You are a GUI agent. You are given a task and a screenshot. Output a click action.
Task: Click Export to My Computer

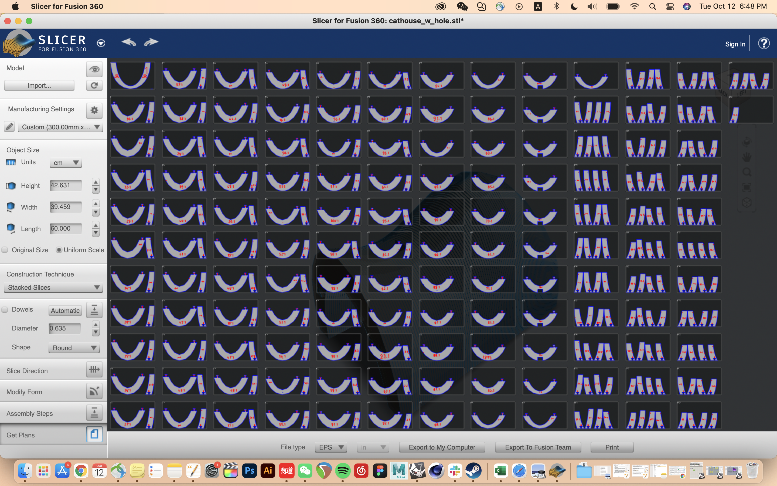tap(442, 447)
